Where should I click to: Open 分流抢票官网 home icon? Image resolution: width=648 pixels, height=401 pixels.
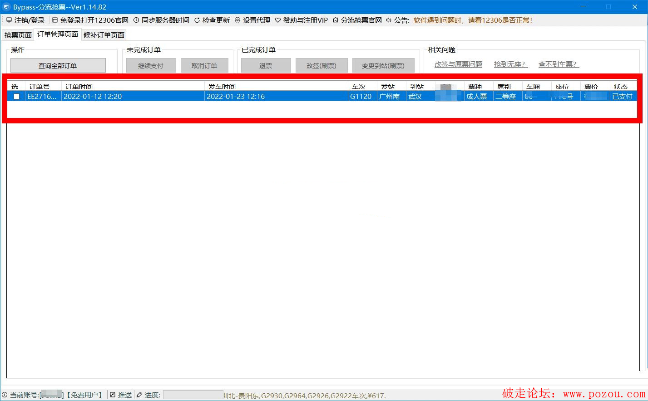pos(336,20)
